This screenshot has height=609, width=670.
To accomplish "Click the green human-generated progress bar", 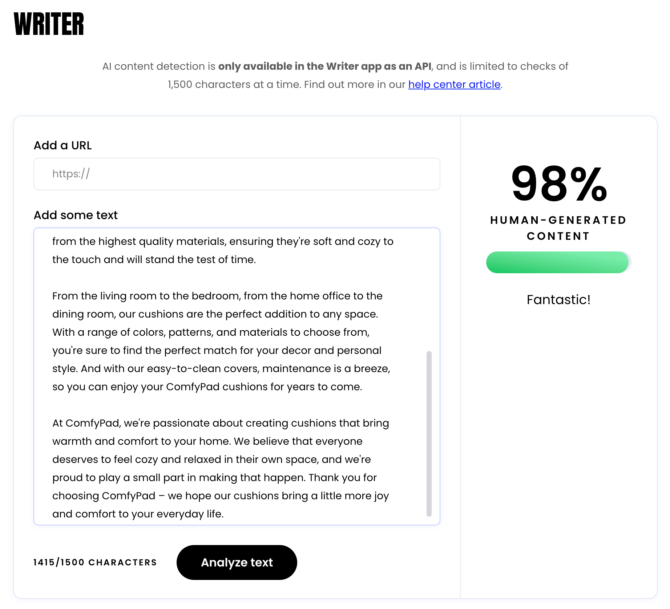I will [x=558, y=262].
